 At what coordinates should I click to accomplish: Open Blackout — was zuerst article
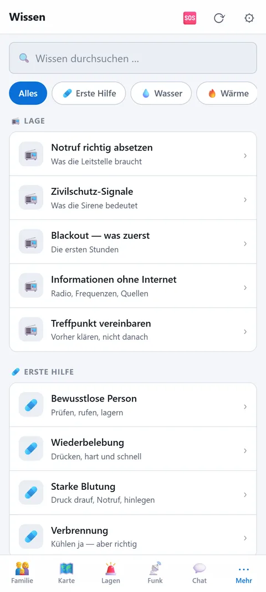pyautogui.click(x=133, y=242)
